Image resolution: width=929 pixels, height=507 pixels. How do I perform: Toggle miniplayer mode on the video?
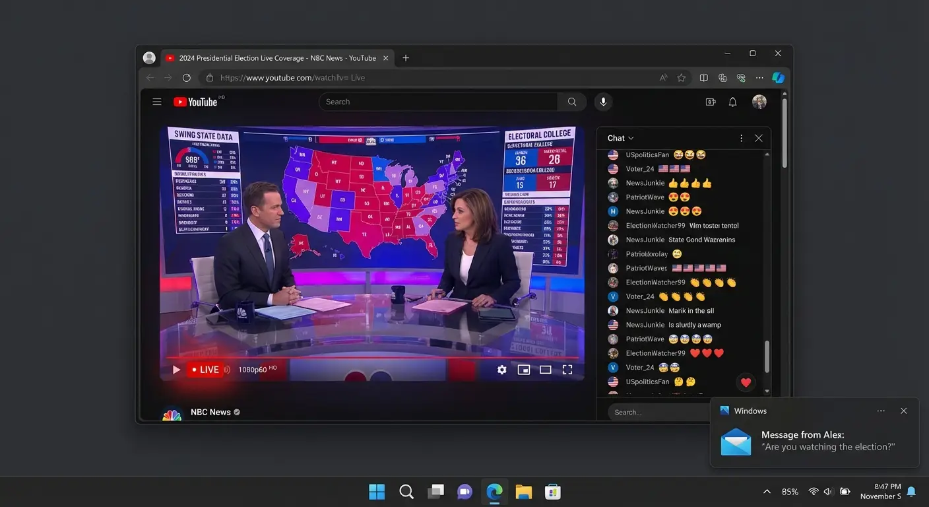[x=523, y=370]
